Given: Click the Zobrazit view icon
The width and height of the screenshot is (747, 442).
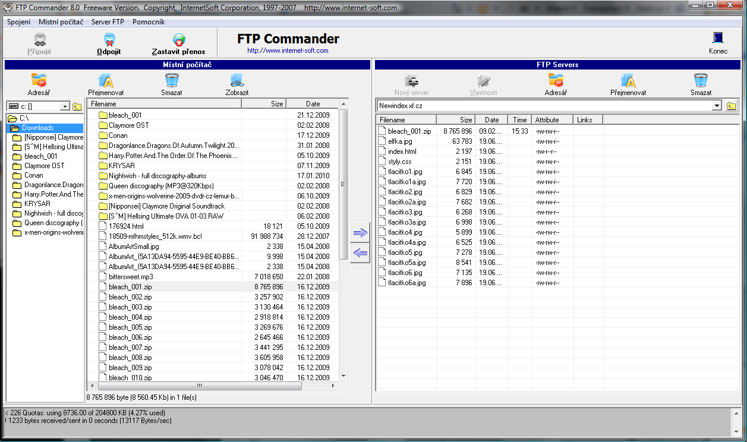Looking at the screenshot, I should point(237,80).
